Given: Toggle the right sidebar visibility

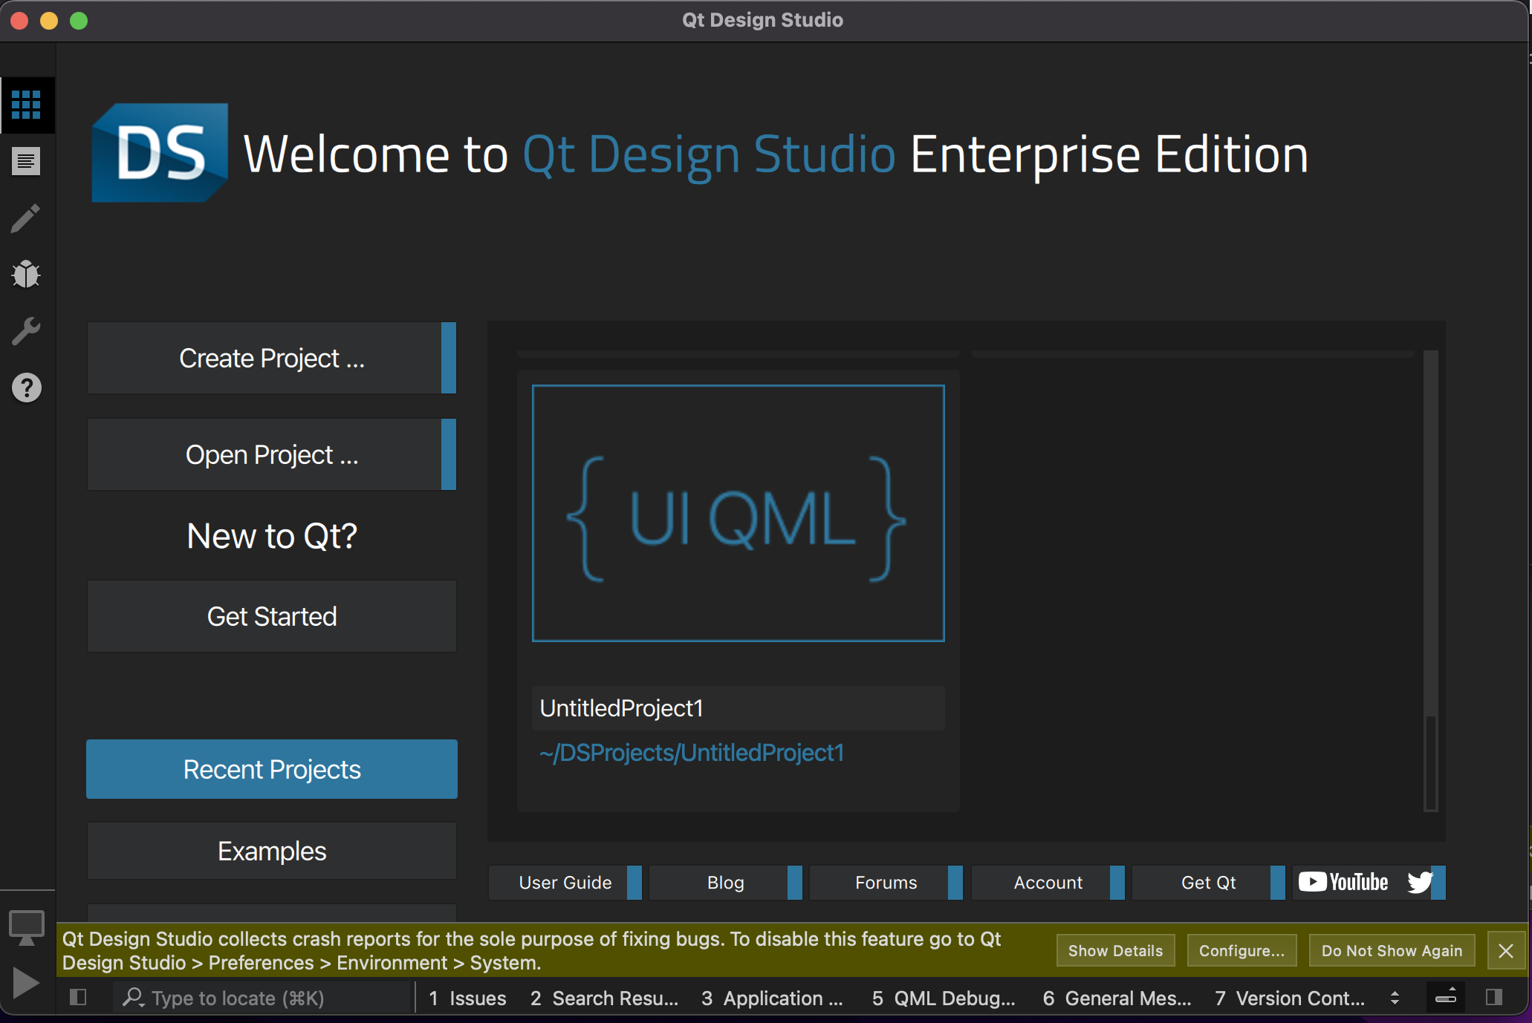Looking at the screenshot, I should point(1493,997).
